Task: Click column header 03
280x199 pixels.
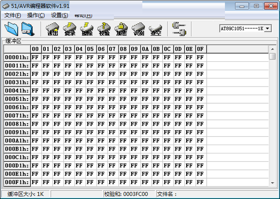Action: [69, 49]
